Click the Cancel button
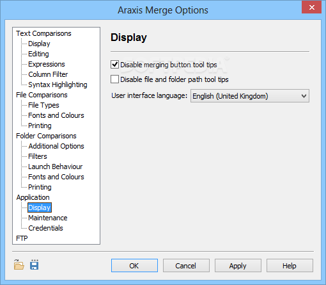This screenshot has width=326, height=285. coord(186,266)
